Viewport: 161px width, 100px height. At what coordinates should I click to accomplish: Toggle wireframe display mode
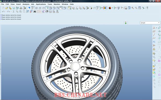(36, 8)
